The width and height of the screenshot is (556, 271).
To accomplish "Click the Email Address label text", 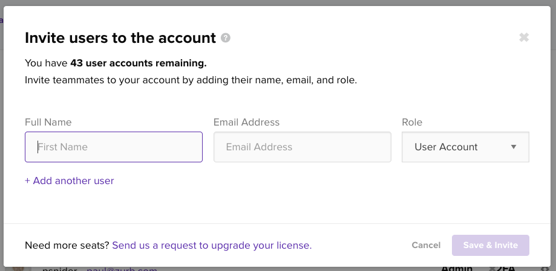I will [246, 122].
